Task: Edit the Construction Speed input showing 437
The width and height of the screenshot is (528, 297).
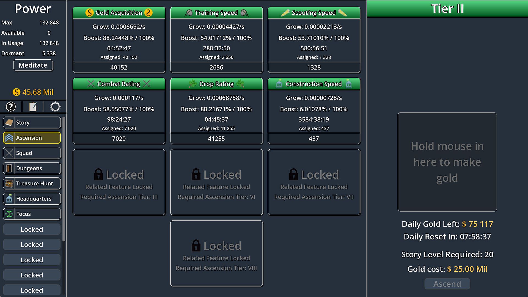Action: tap(314, 139)
